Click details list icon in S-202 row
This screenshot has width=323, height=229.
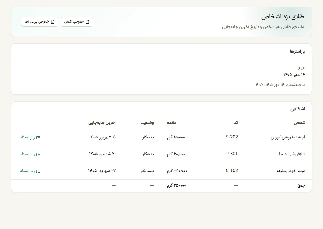coord(38,138)
